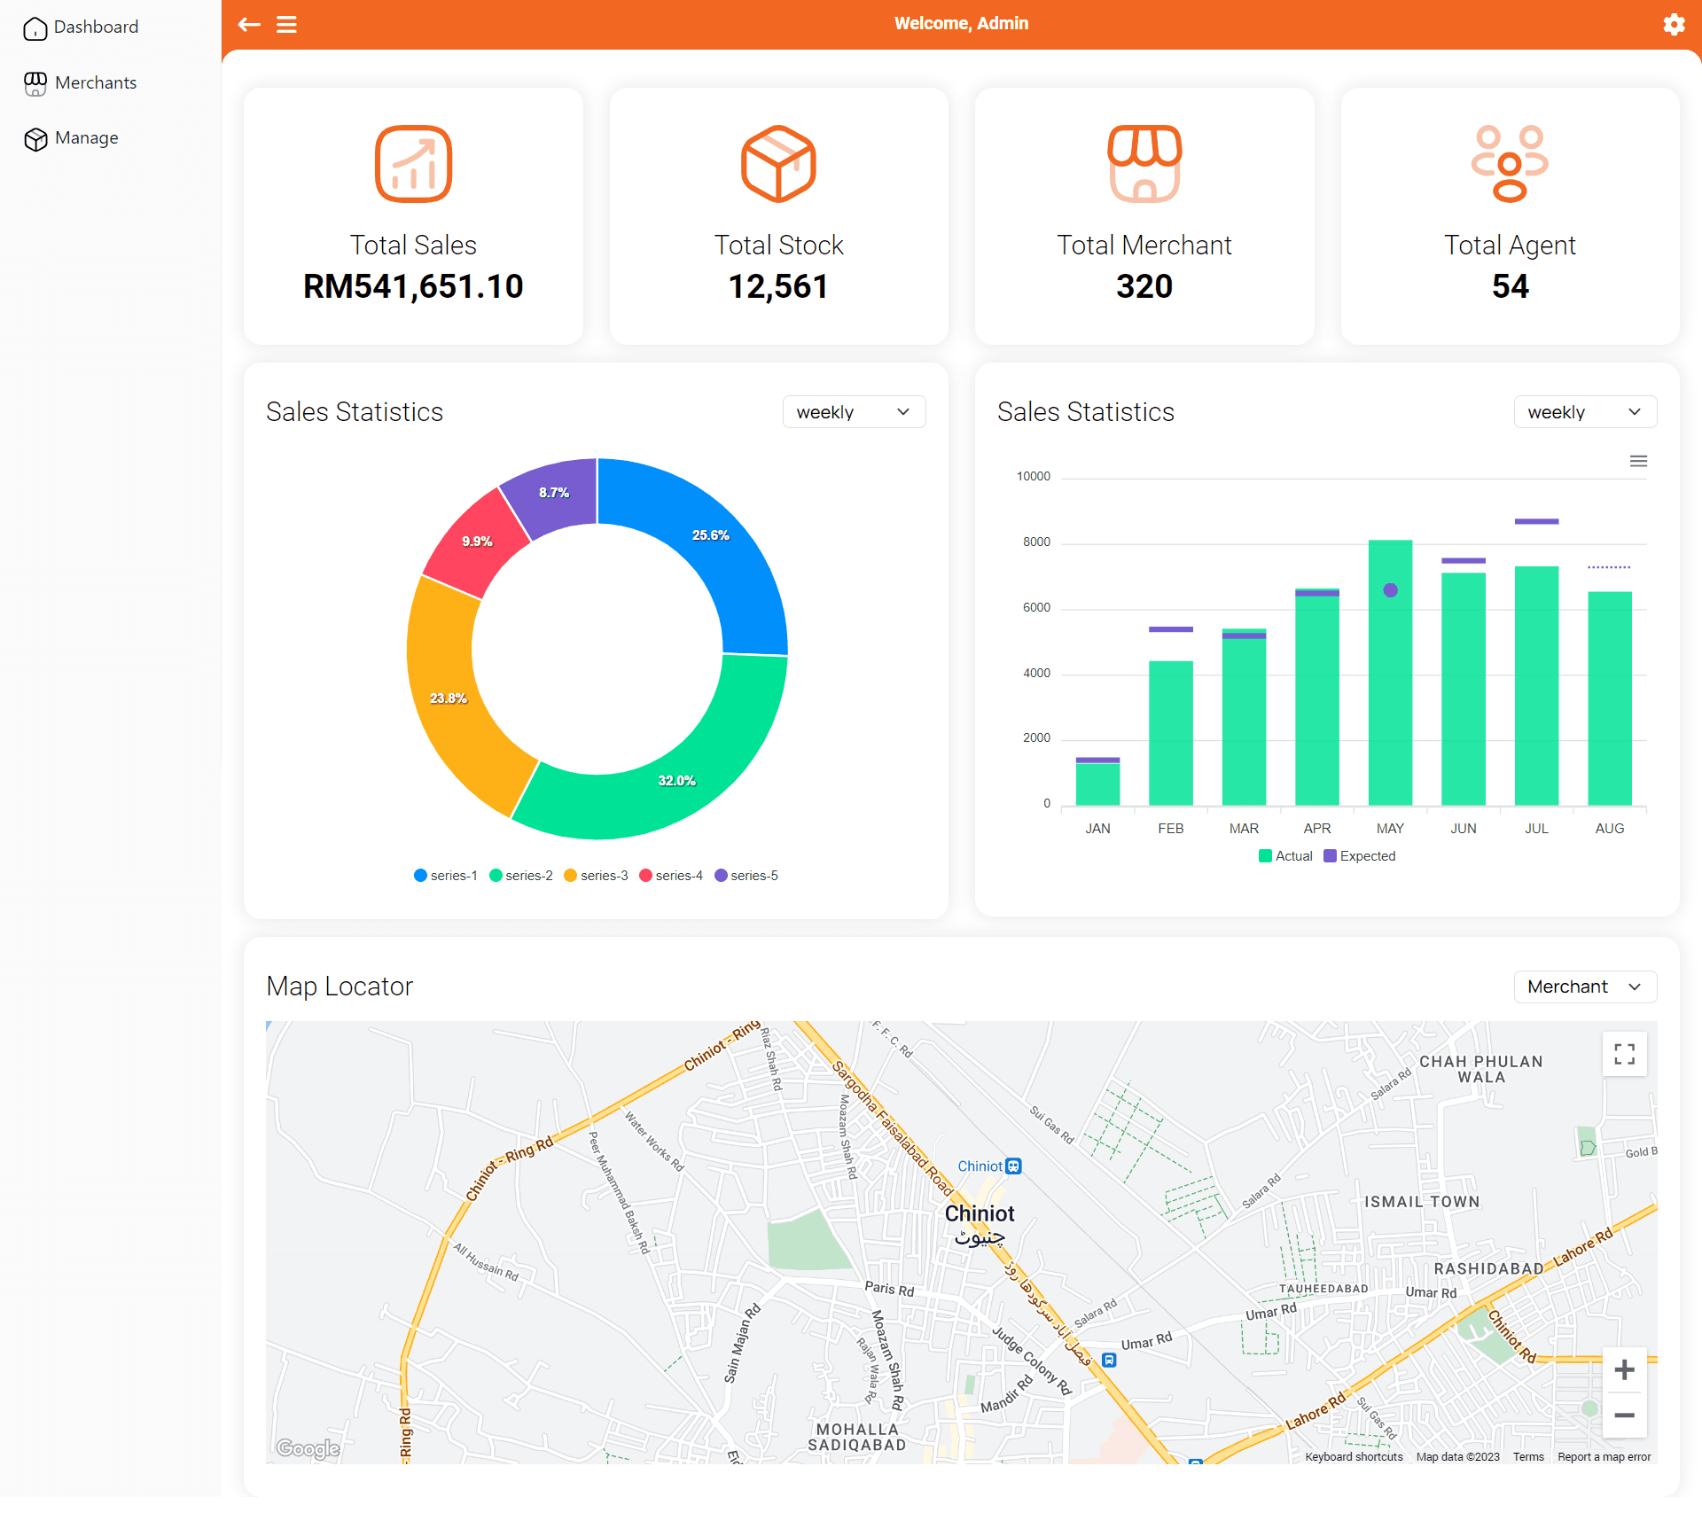Click the hamburger menu icon

(x=286, y=24)
